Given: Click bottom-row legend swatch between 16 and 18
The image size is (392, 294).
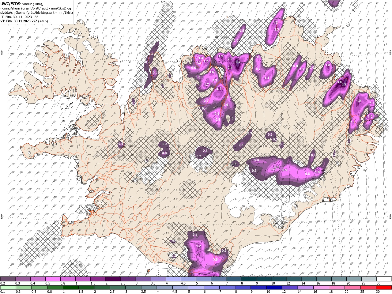Looking at the screenshot, I should point(321,288).
